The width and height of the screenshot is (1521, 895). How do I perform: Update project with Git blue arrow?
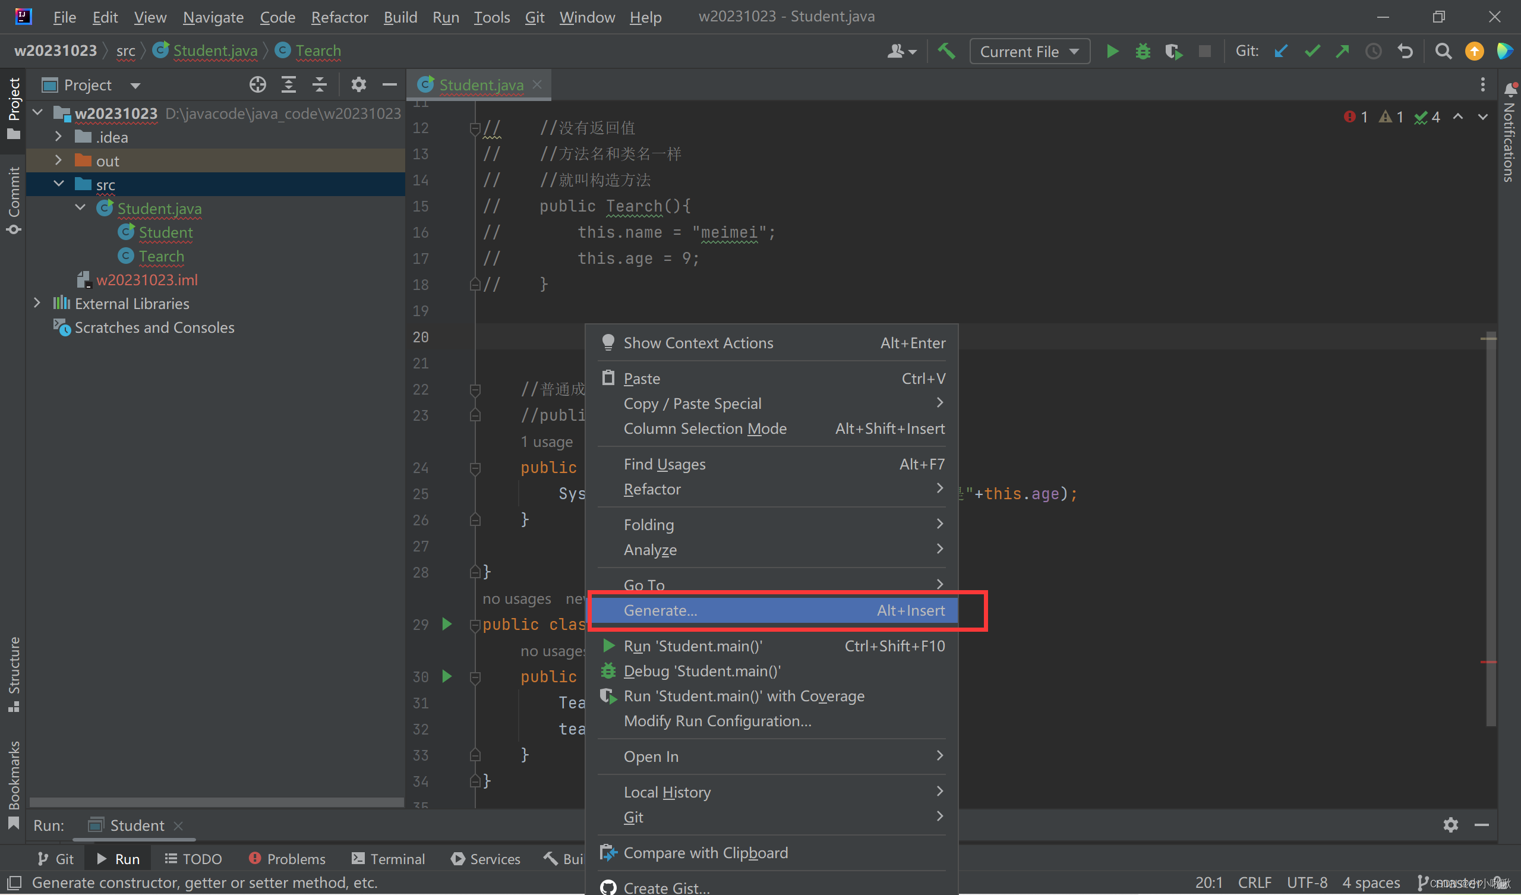point(1281,51)
